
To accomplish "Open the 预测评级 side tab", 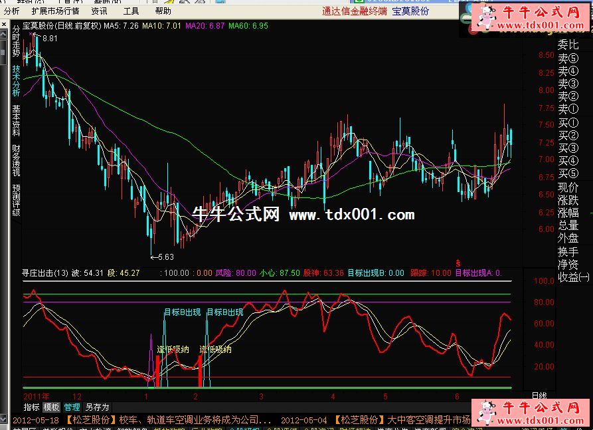I will (x=16, y=200).
